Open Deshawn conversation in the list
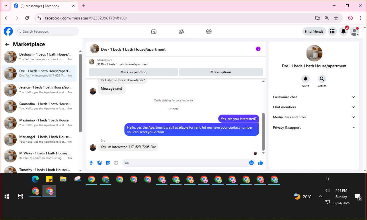 click(x=39, y=57)
